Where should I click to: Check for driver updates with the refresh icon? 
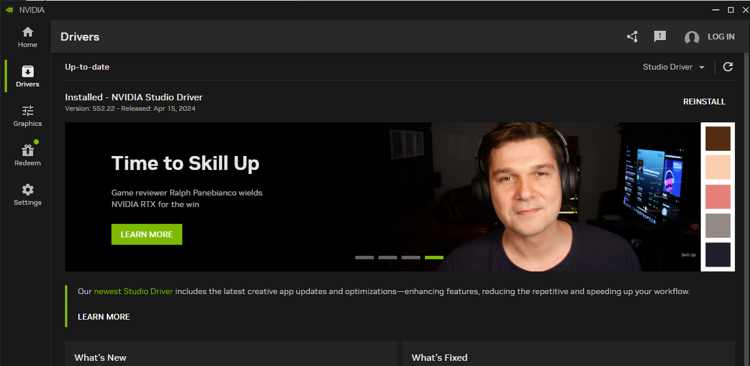point(728,67)
